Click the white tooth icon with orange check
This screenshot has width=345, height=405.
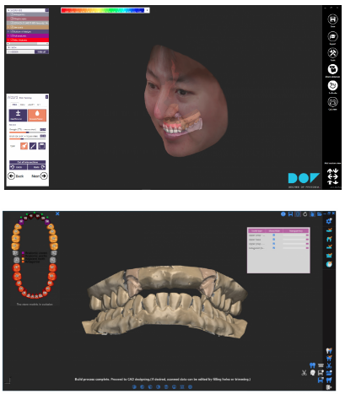pyautogui.click(x=329, y=351)
